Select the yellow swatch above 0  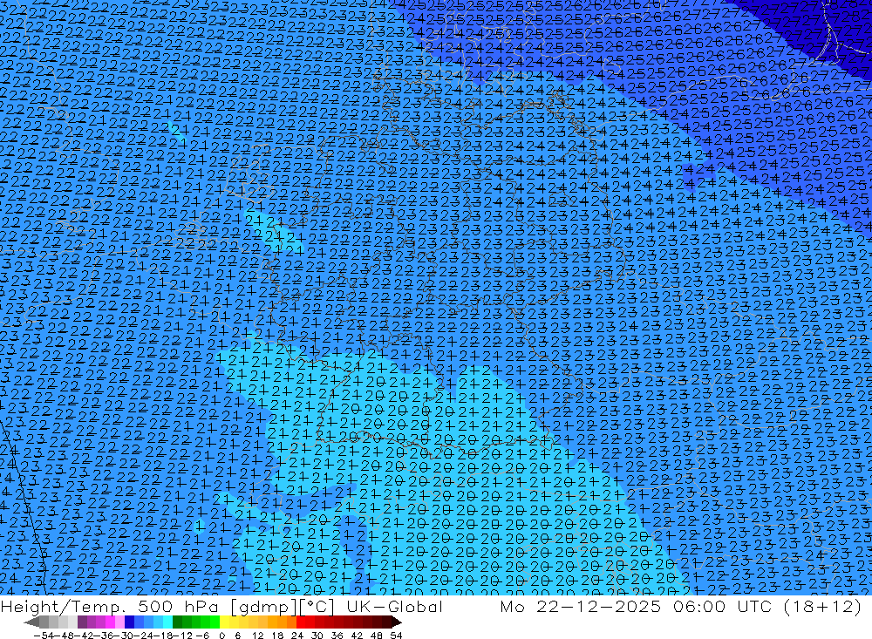[224, 622]
